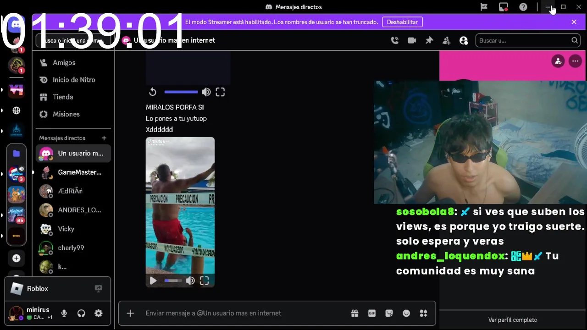Open the charly99 conversation

[x=73, y=247]
